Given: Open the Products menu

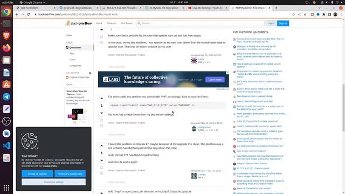Looking at the screenshot, I should click(112, 23).
